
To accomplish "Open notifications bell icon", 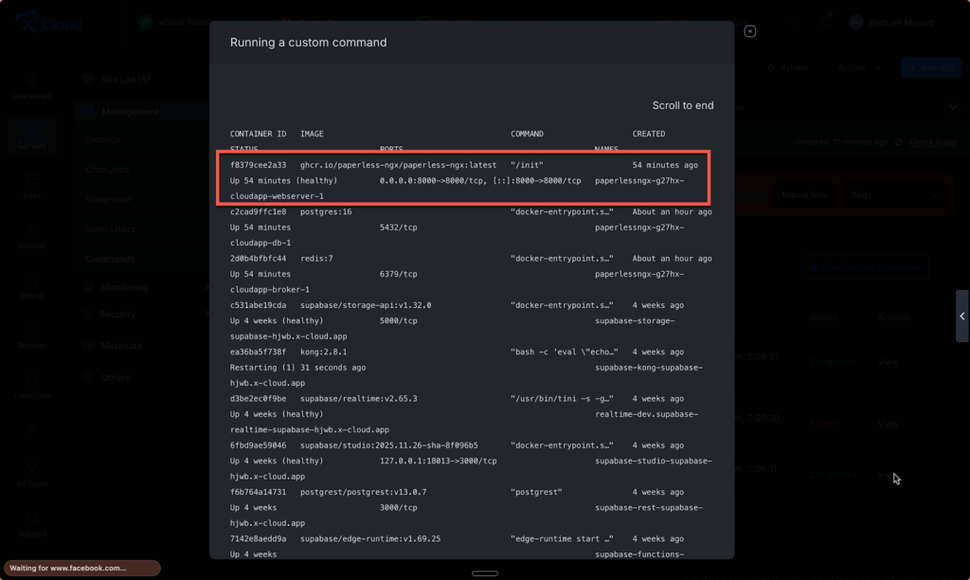I will pos(825,23).
